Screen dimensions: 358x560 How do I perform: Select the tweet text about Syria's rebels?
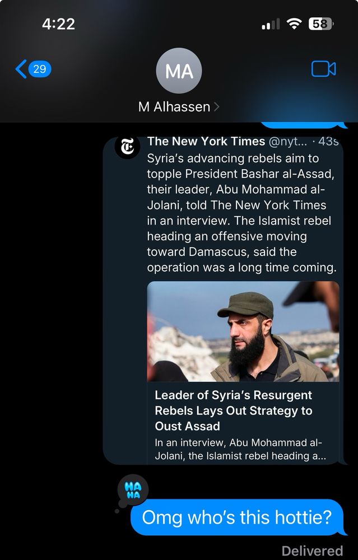pyautogui.click(x=241, y=213)
